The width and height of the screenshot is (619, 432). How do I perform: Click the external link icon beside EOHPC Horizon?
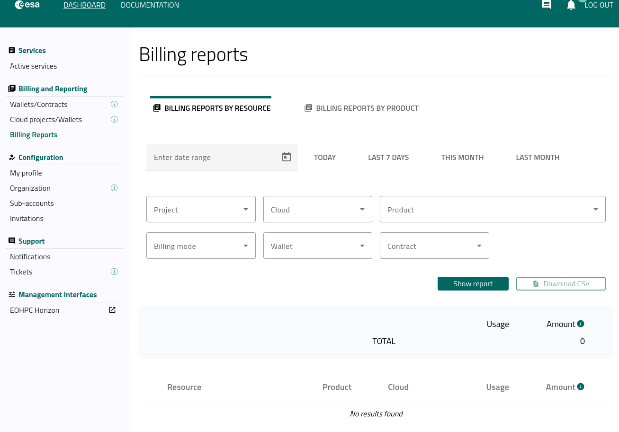click(112, 310)
